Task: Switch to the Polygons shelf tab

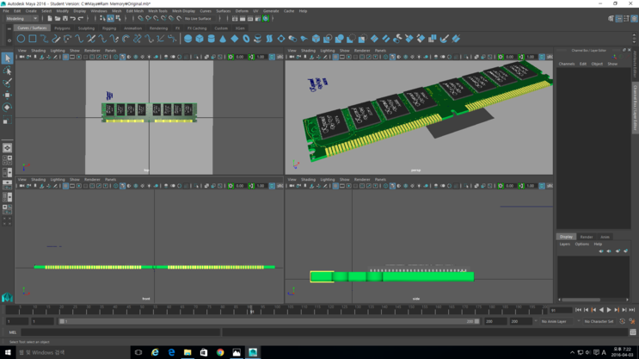Action: tap(62, 28)
